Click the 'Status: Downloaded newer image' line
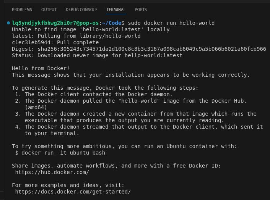 coord(97,55)
